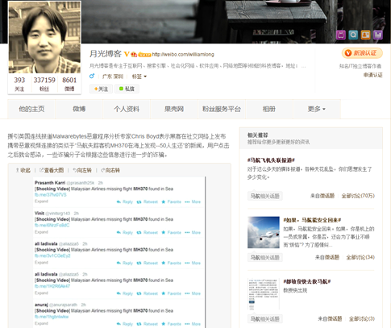Click the 私信 private message button
The width and height of the screenshot is (391, 328).
pyautogui.click(x=127, y=89)
